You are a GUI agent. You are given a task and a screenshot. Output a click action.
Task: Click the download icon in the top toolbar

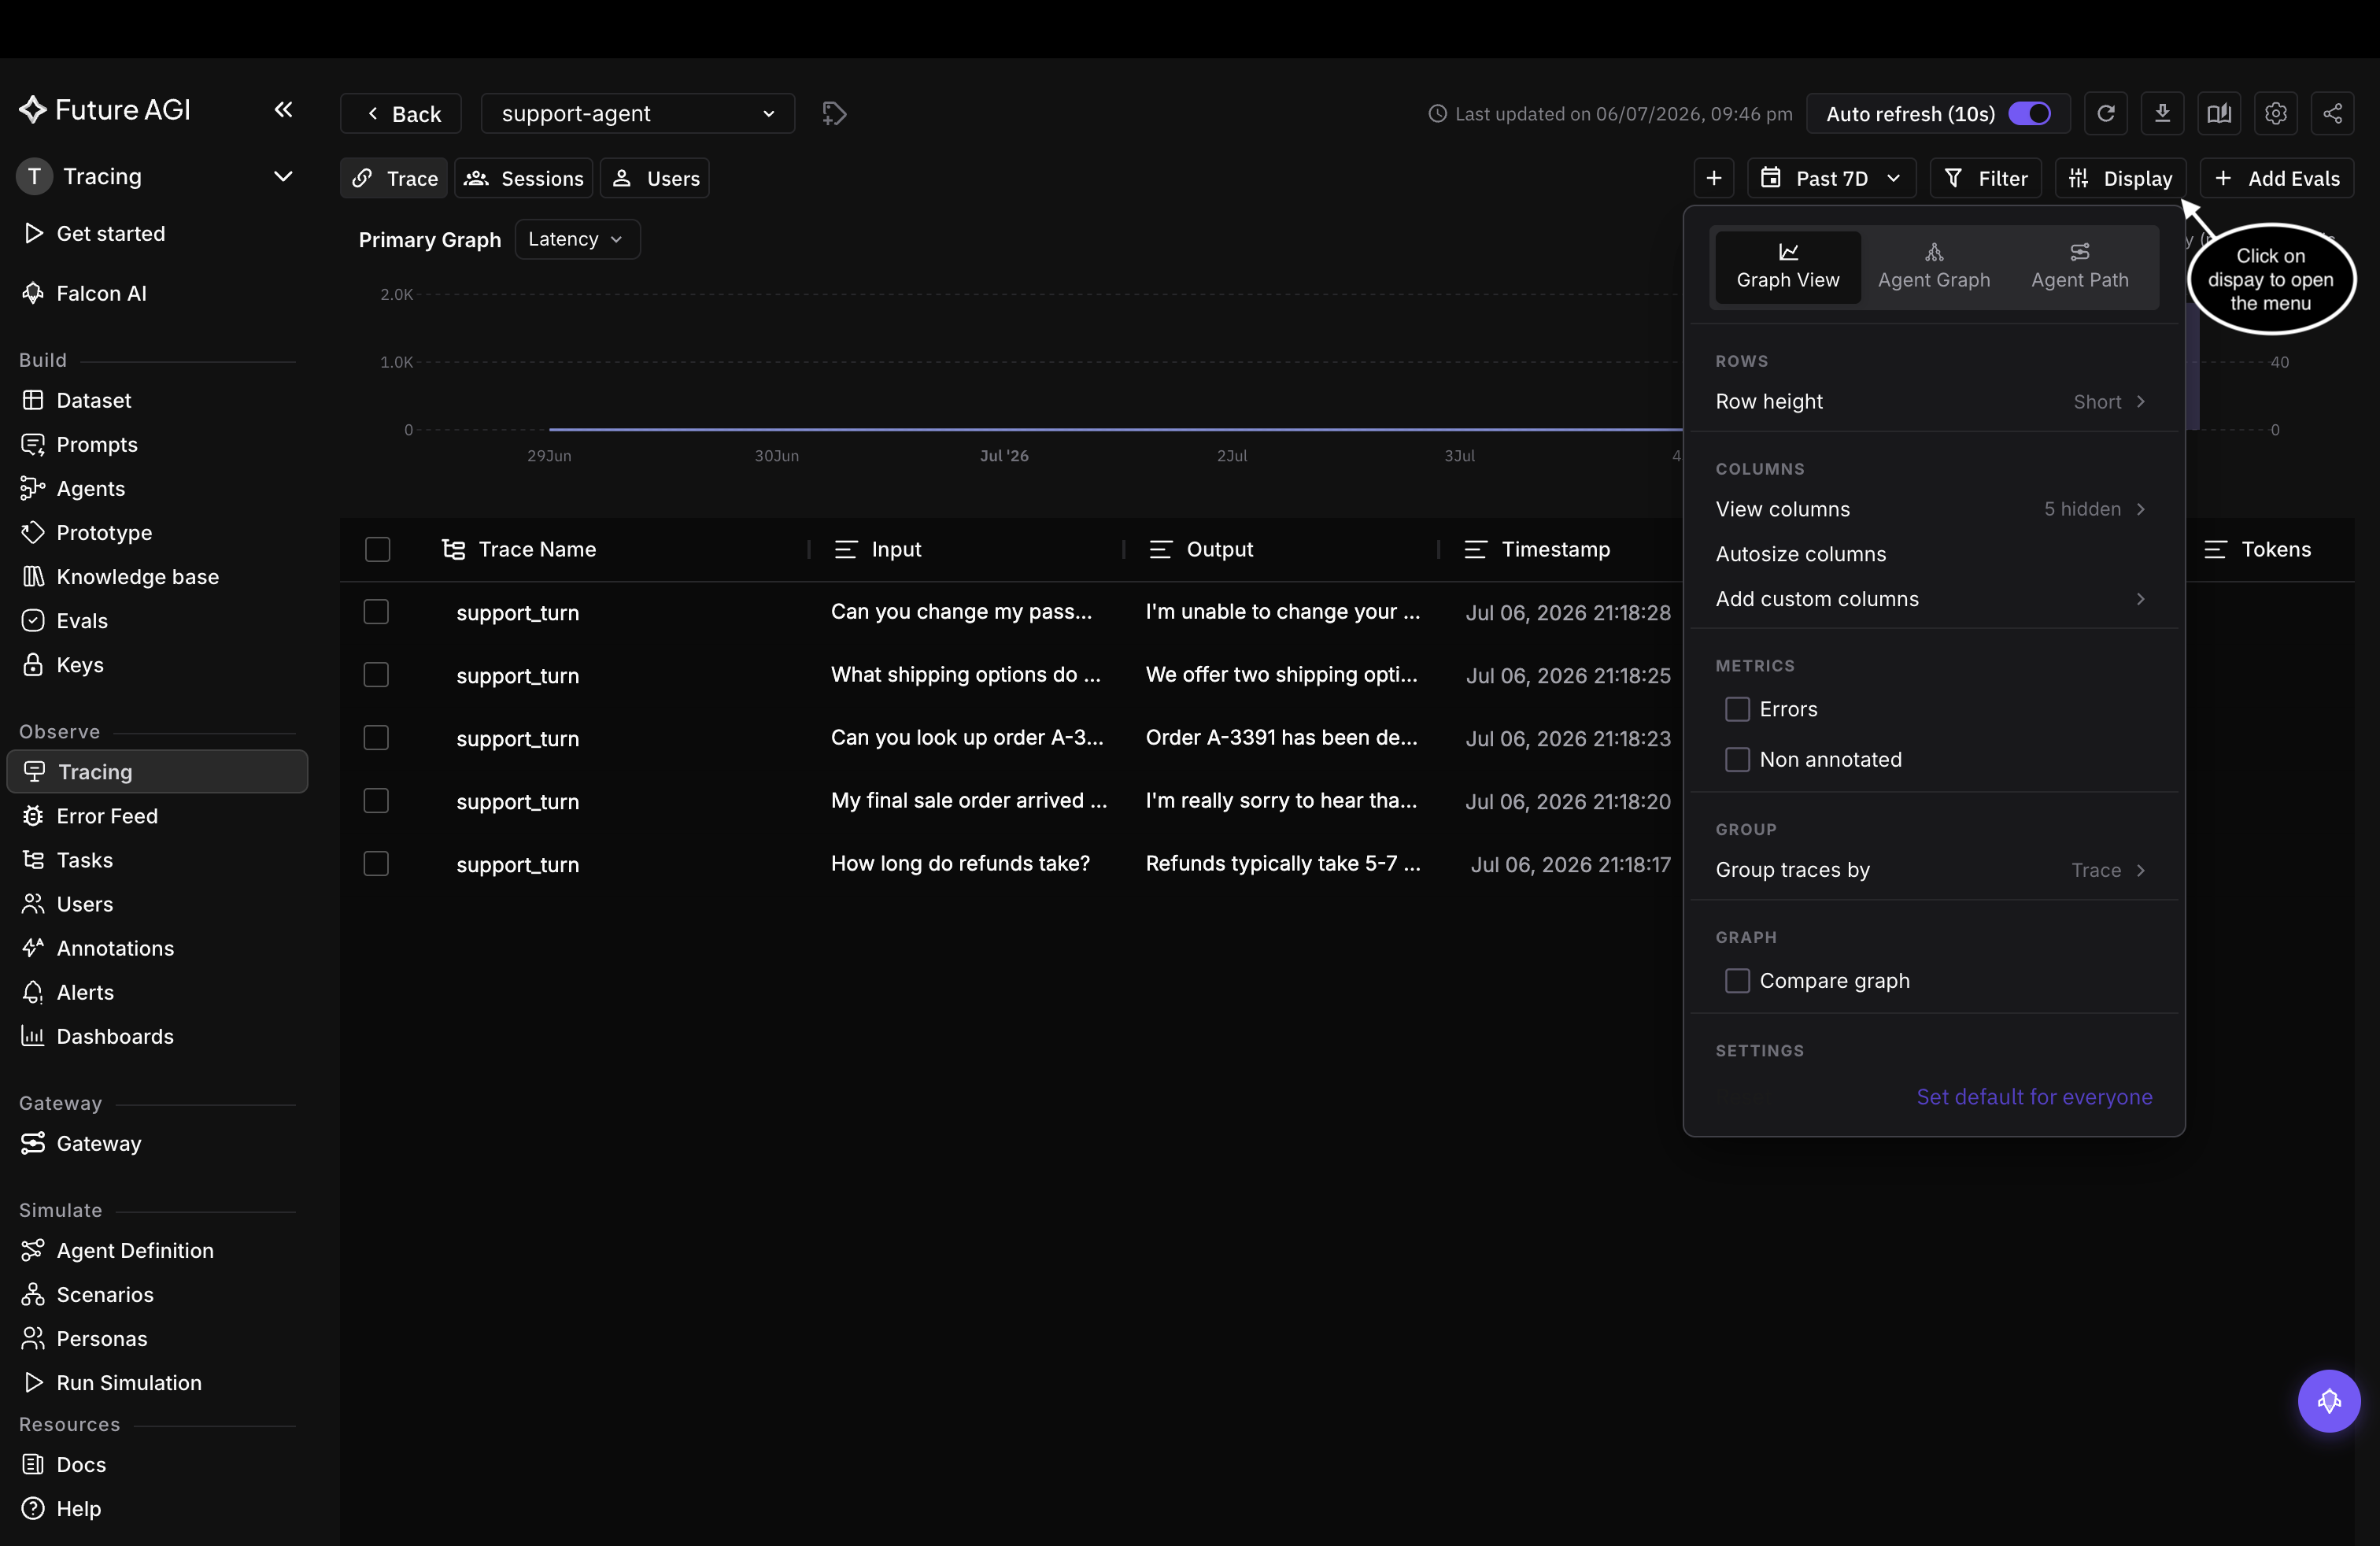2162,113
